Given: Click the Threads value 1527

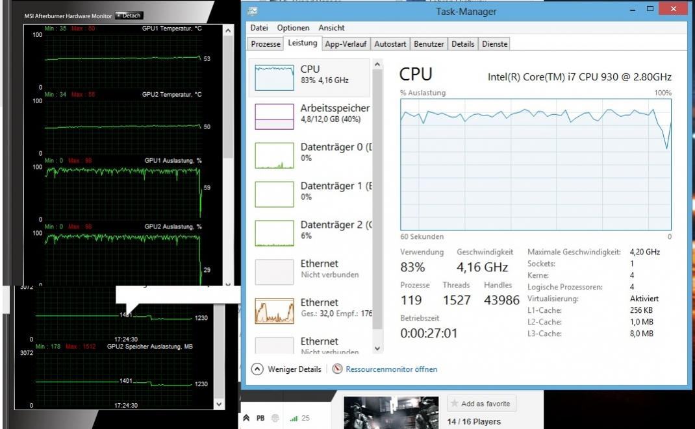Looking at the screenshot, I should coord(457,300).
